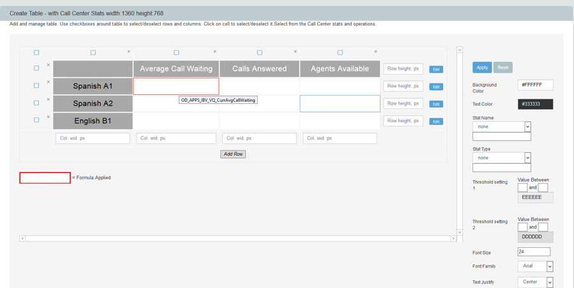This screenshot has width=574, height=288.
Task: Select the English B1 label cell
Action: point(93,121)
